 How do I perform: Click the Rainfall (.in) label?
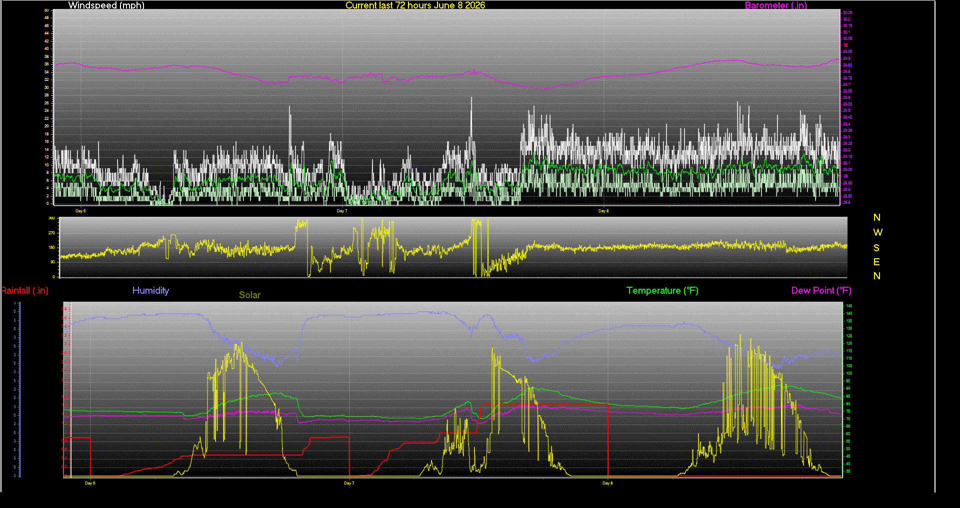(24, 290)
